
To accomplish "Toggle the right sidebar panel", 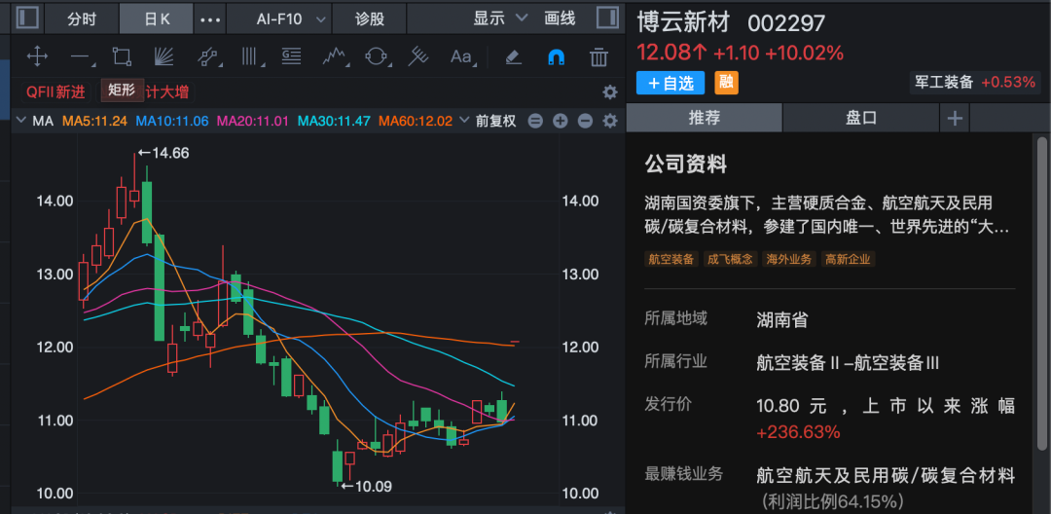I will pyautogui.click(x=607, y=18).
